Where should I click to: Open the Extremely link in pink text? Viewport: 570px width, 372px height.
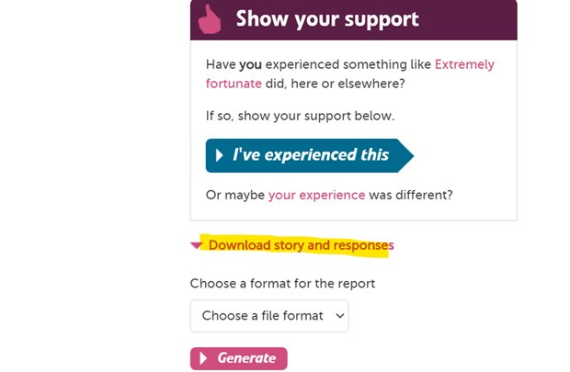(x=464, y=64)
